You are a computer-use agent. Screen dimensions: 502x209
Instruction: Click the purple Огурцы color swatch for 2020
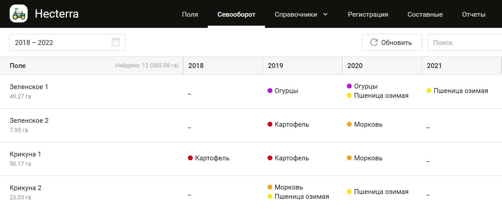point(349,86)
